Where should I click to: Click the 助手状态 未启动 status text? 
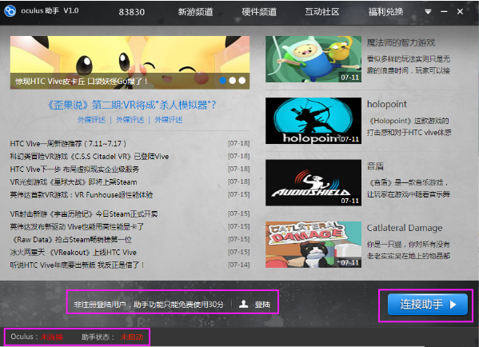pyautogui.click(x=112, y=337)
